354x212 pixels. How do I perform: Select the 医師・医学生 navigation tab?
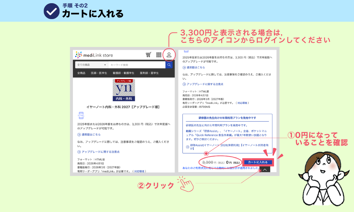coord(99,73)
